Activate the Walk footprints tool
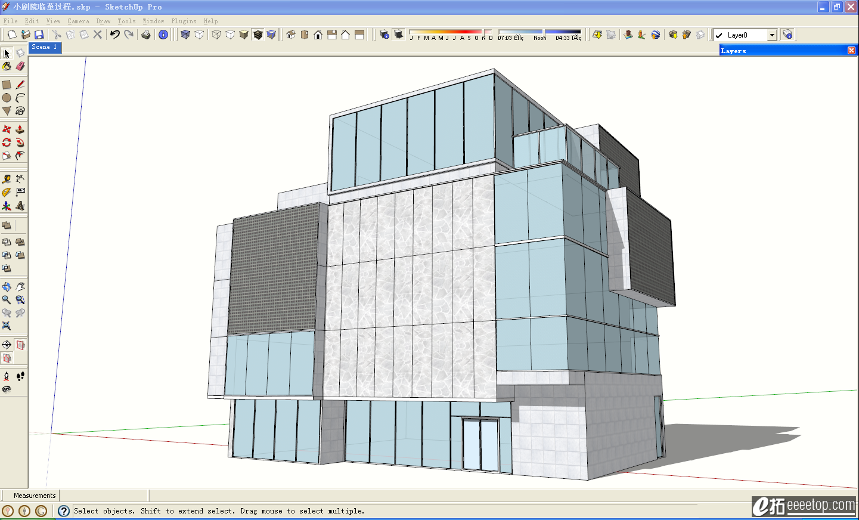Screen dimensions: 859x520 [20, 376]
